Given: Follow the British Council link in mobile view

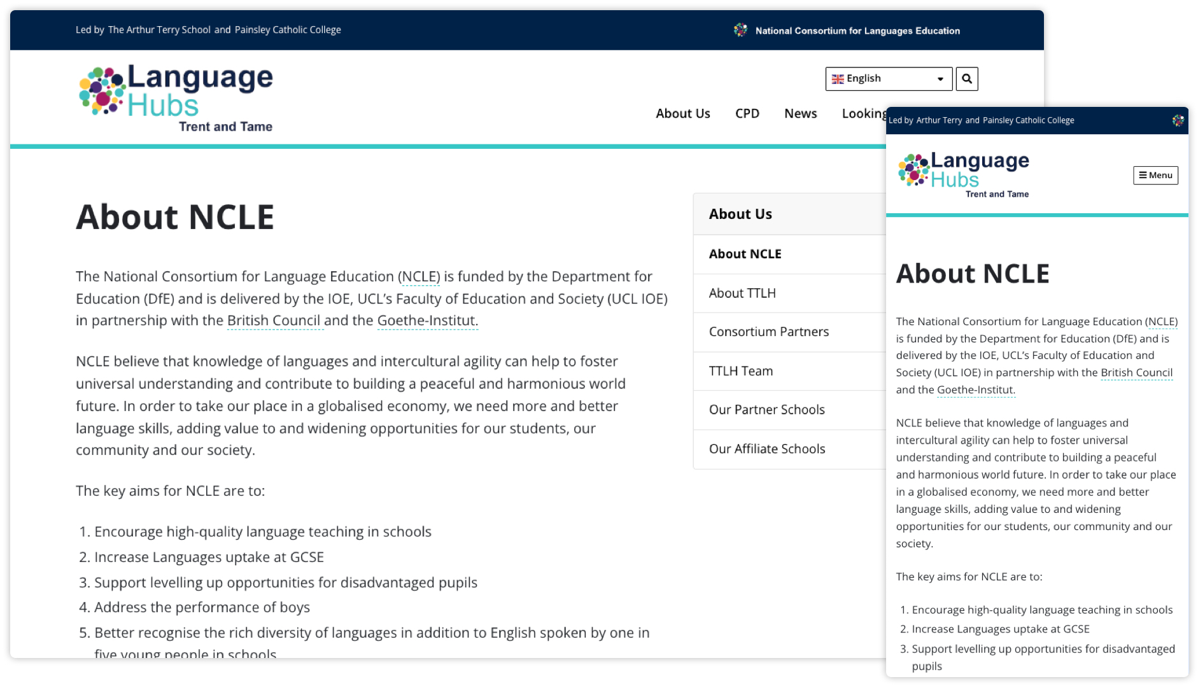Looking at the screenshot, I should click(x=1136, y=372).
